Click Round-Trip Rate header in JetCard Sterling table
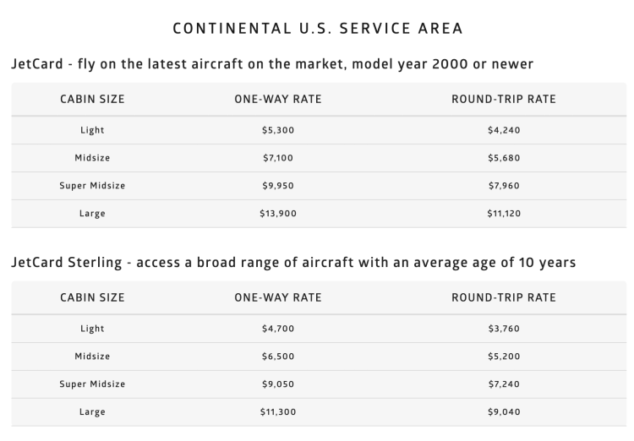Image resolution: width=634 pixels, height=441 pixels. [x=504, y=298]
